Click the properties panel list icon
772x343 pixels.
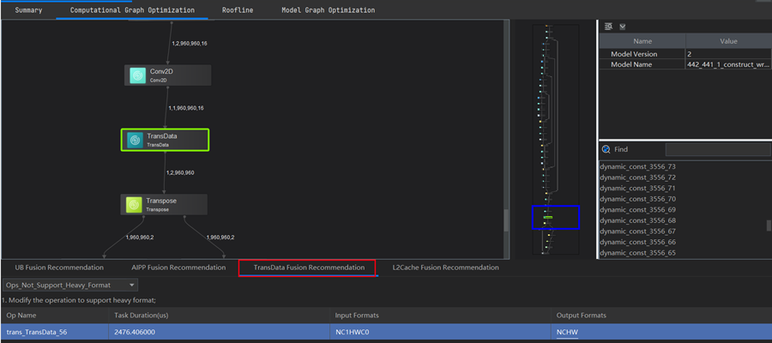(x=608, y=27)
